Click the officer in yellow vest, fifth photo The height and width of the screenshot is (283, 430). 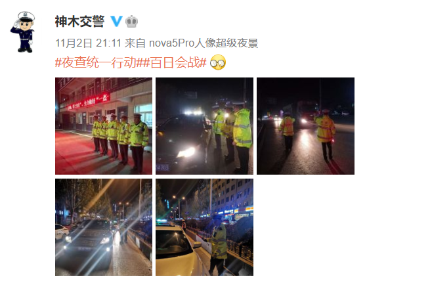click(x=218, y=248)
